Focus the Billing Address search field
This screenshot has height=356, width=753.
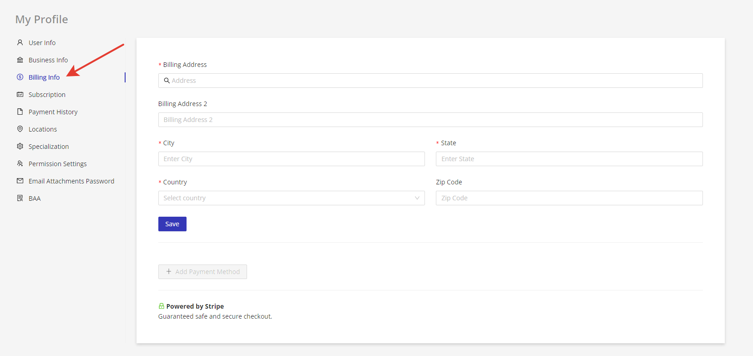[x=430, y=81]
